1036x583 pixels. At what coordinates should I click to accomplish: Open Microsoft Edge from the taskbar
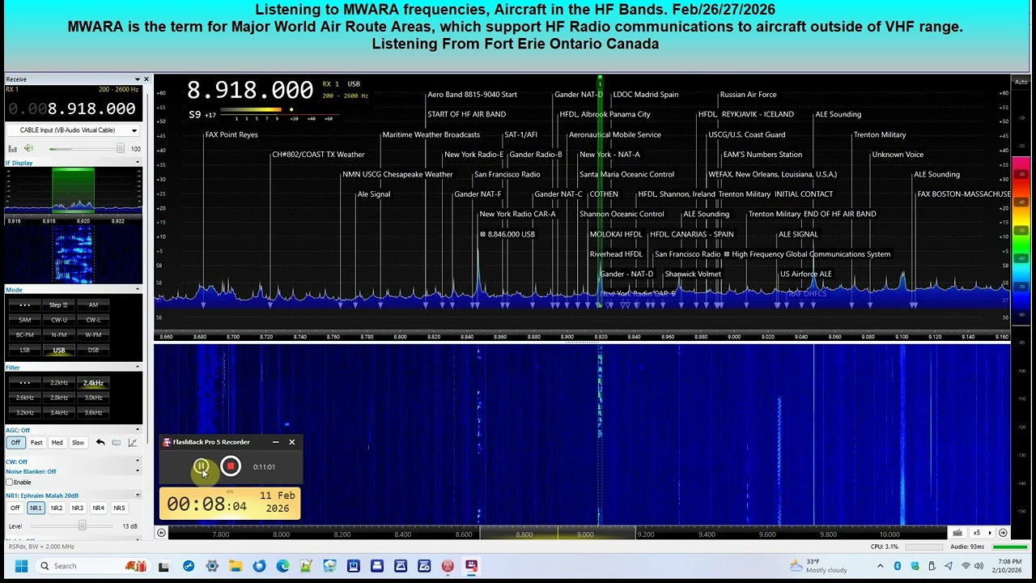click(282, 566)
